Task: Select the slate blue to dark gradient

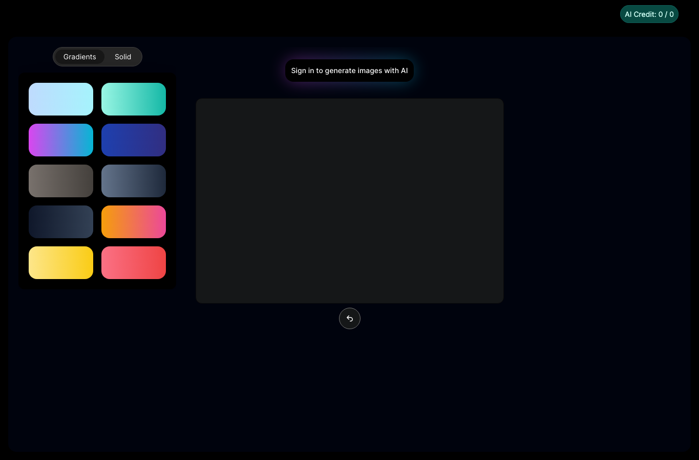Action: (x=134, y=181)
